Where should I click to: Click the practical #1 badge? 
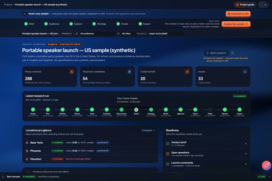pos(103,143)
